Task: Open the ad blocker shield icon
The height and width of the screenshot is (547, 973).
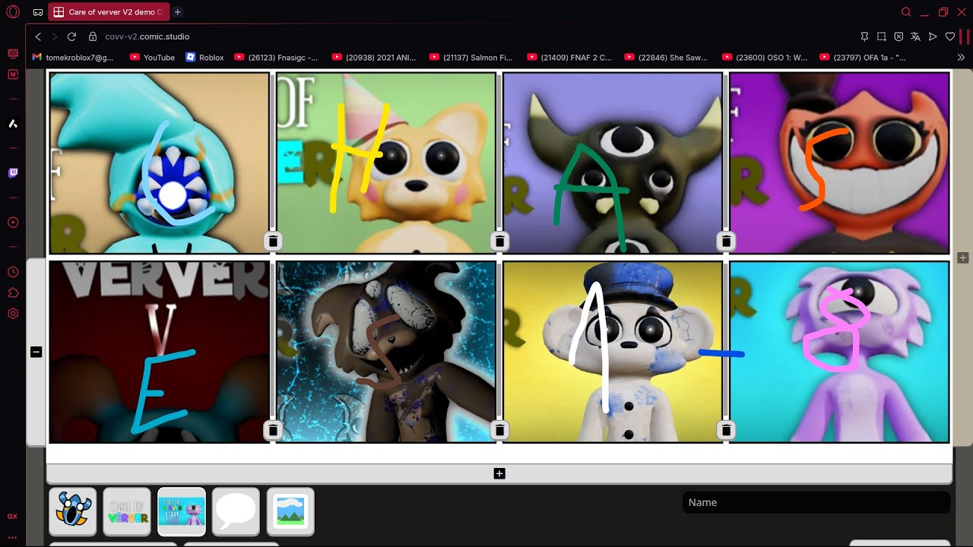Action: coord(899,36)
